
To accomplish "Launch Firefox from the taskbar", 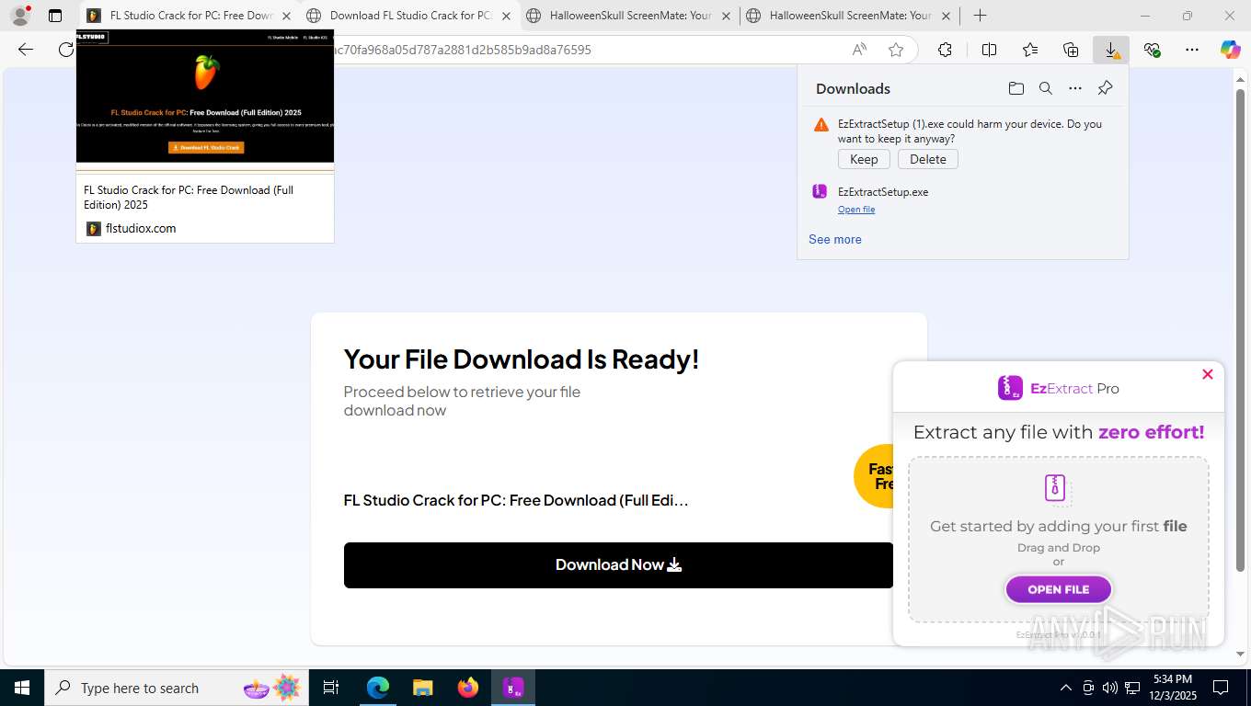I will [x=467, y=688].
